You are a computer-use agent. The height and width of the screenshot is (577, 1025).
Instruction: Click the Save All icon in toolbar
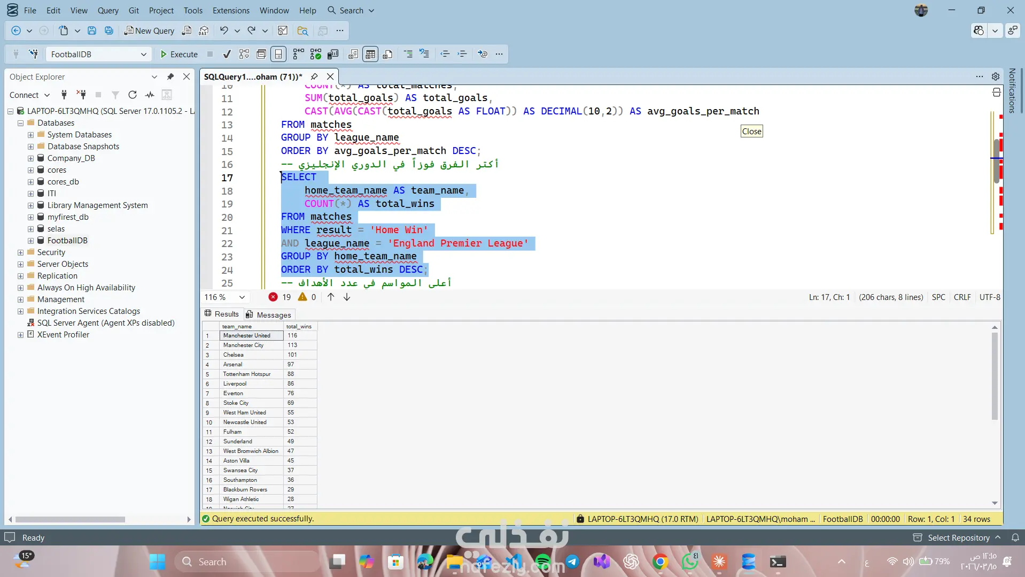(x=109, y=30)
